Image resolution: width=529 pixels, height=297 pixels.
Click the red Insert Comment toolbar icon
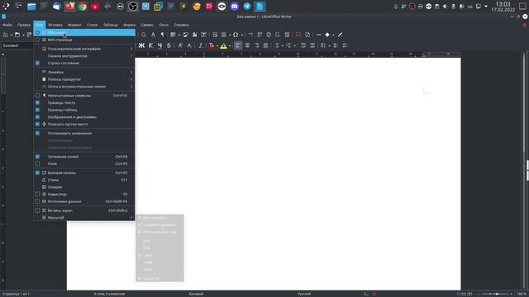pyautogui.click(x=298, y=35)
